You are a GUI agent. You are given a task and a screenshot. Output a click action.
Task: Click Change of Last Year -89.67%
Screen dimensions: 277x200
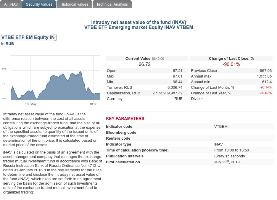point(265,93)
